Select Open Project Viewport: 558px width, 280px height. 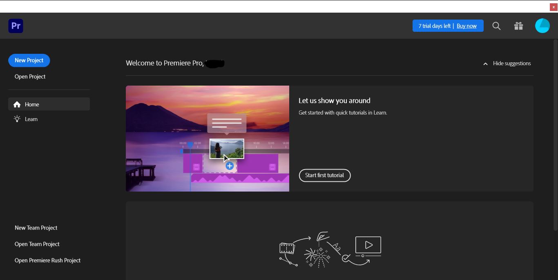pyautogui.click(x=30, y=77)
